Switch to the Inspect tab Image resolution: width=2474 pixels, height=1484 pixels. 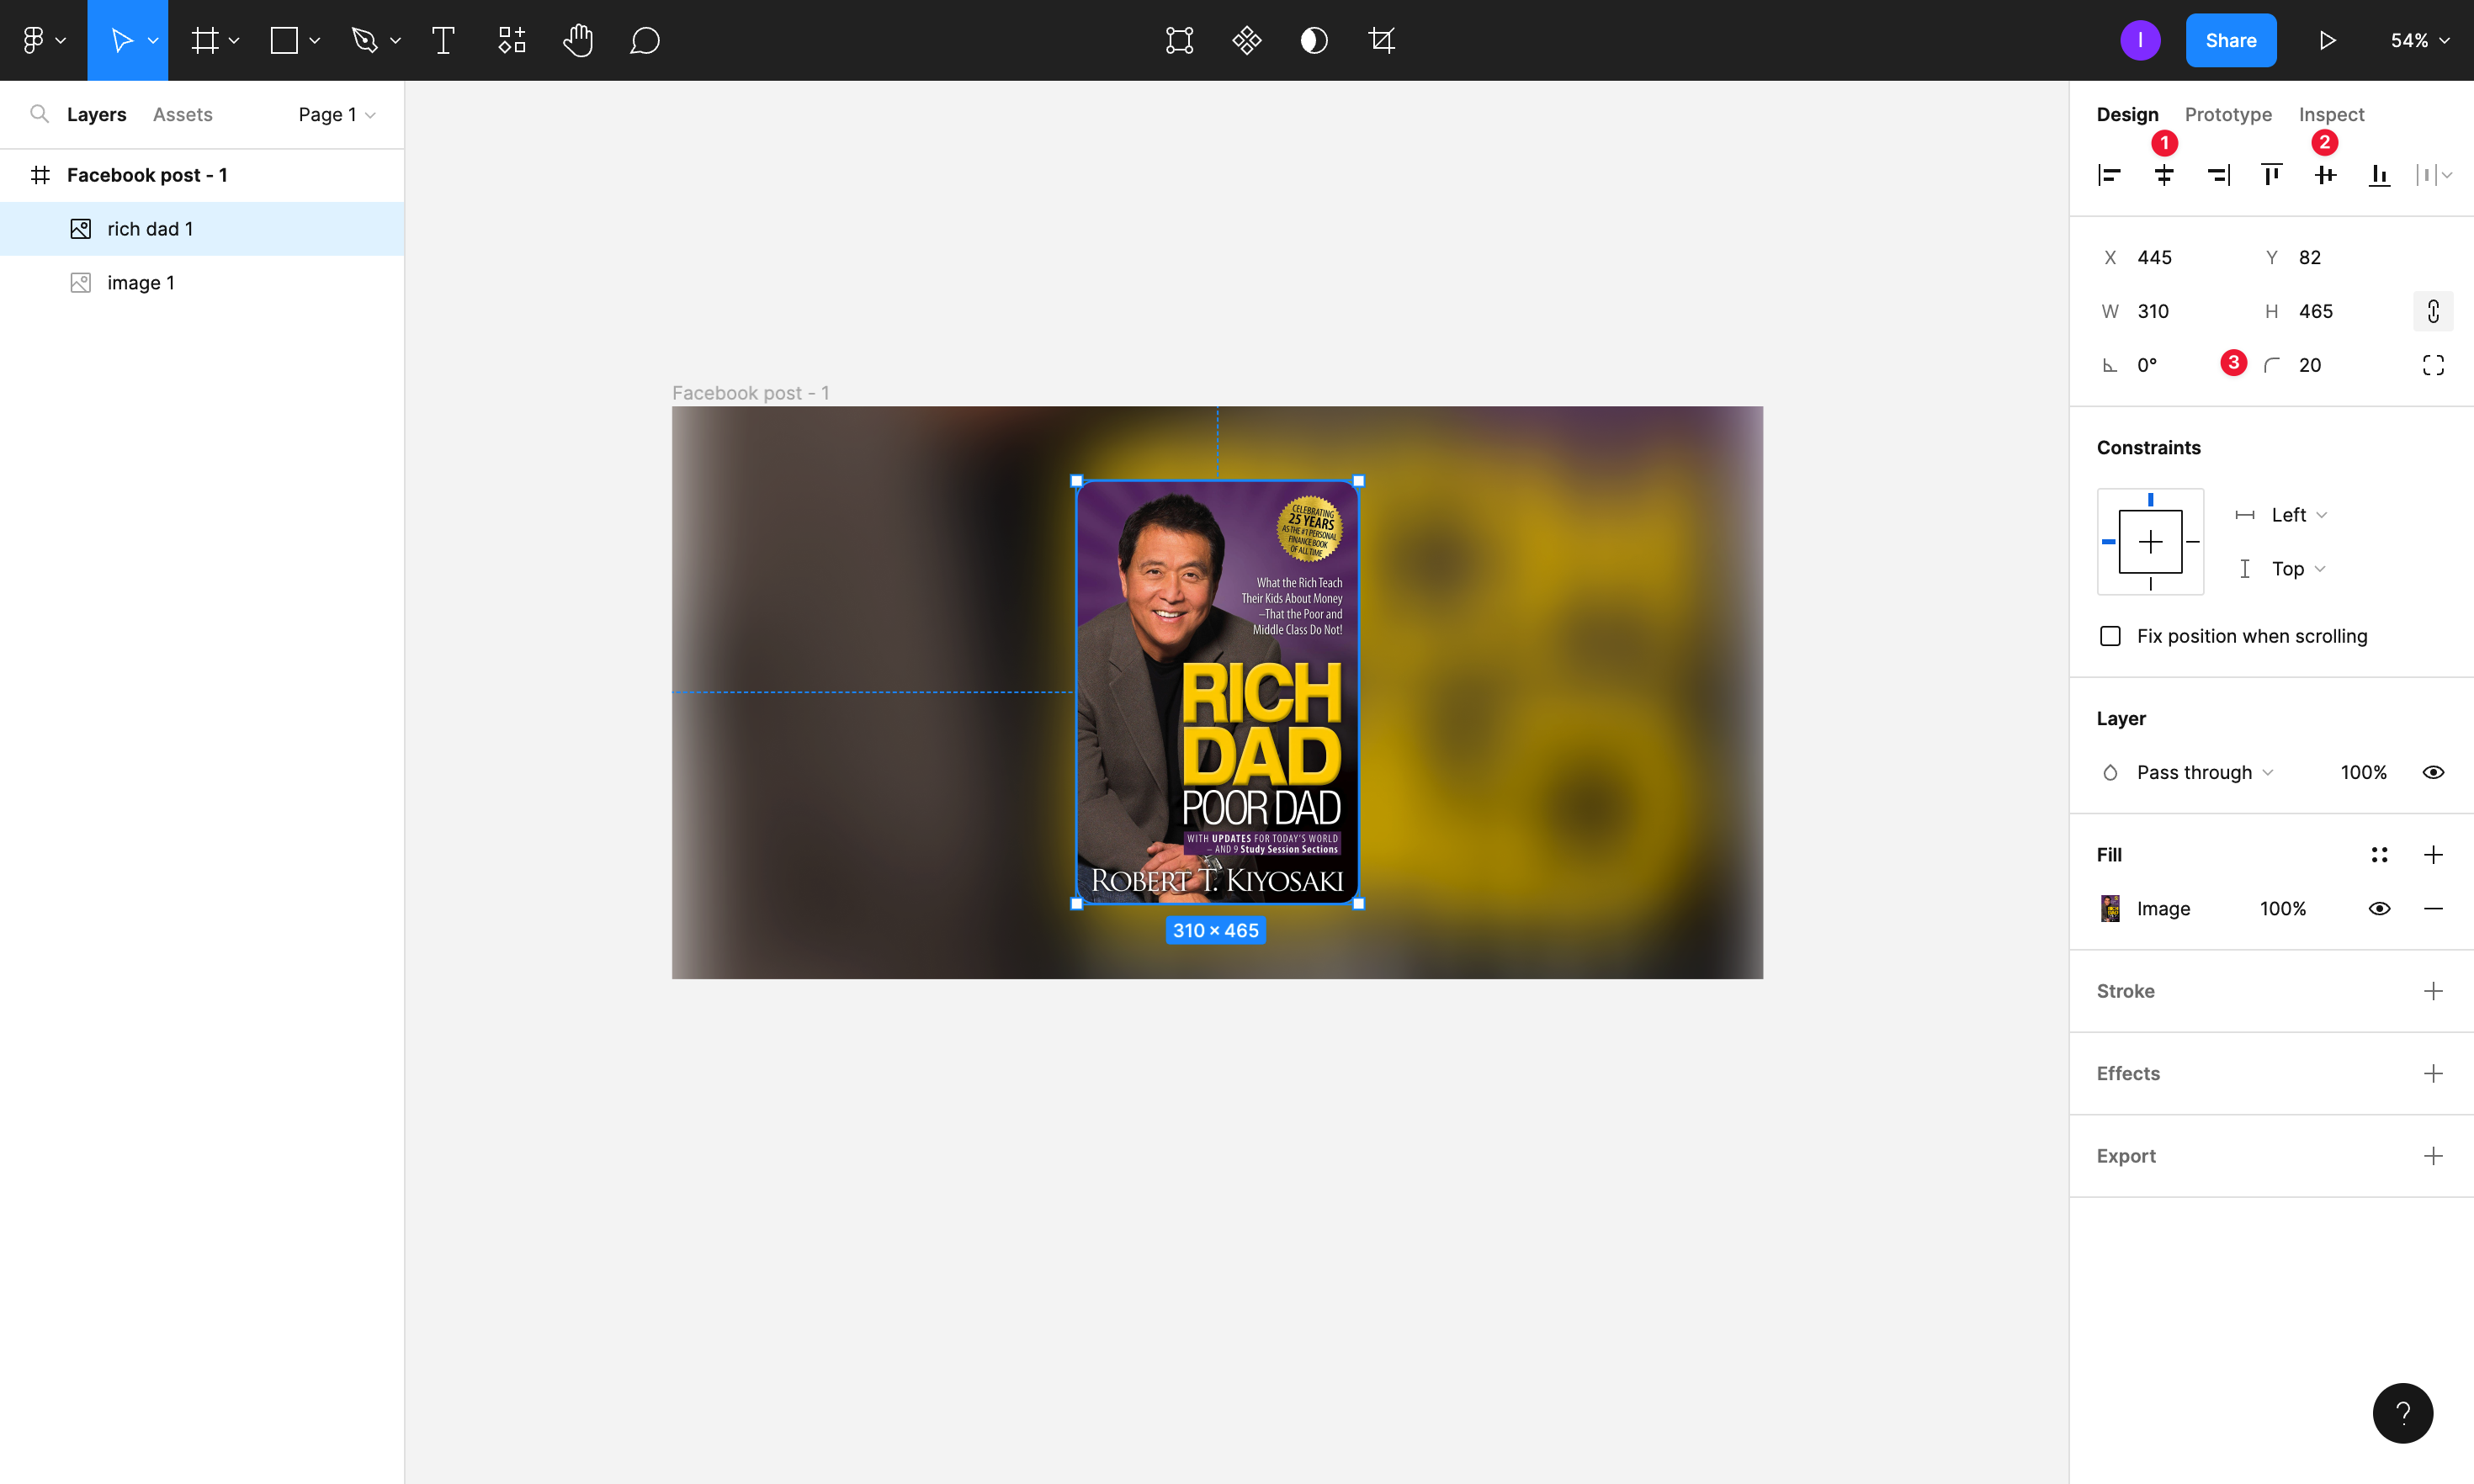point(2331,114)
